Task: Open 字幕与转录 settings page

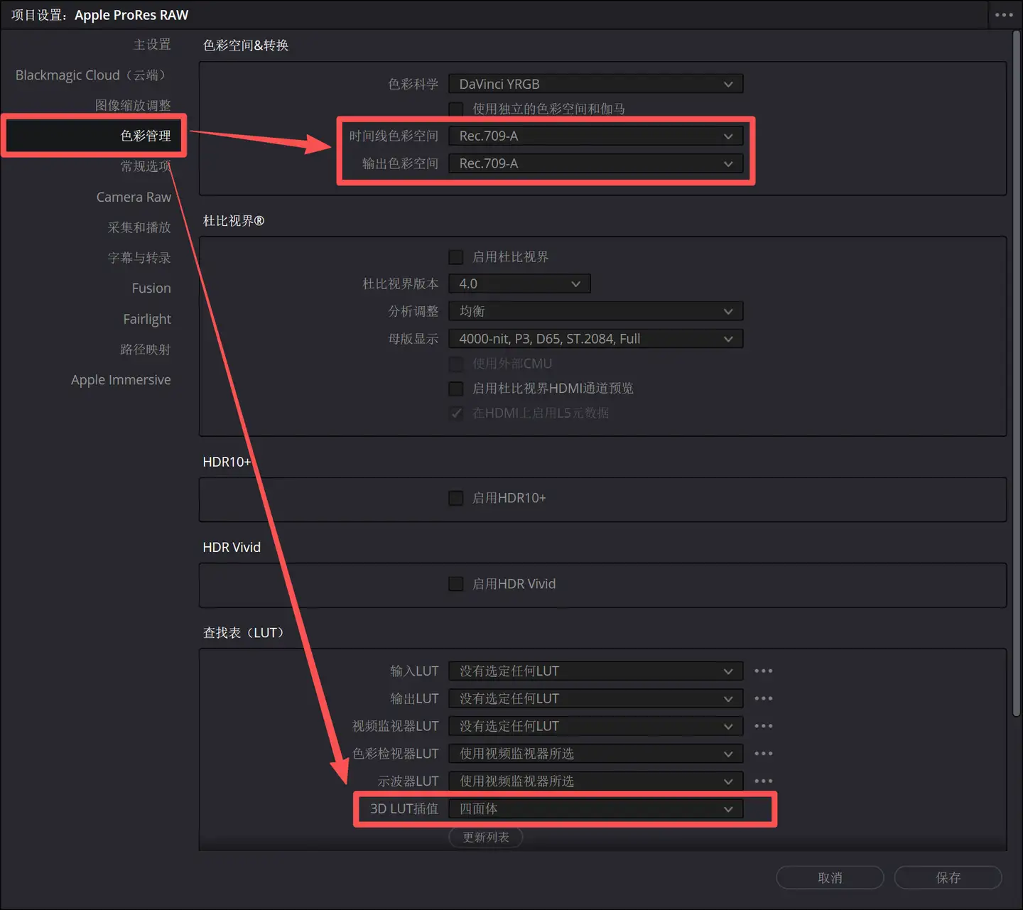Action: pos(139,258)
